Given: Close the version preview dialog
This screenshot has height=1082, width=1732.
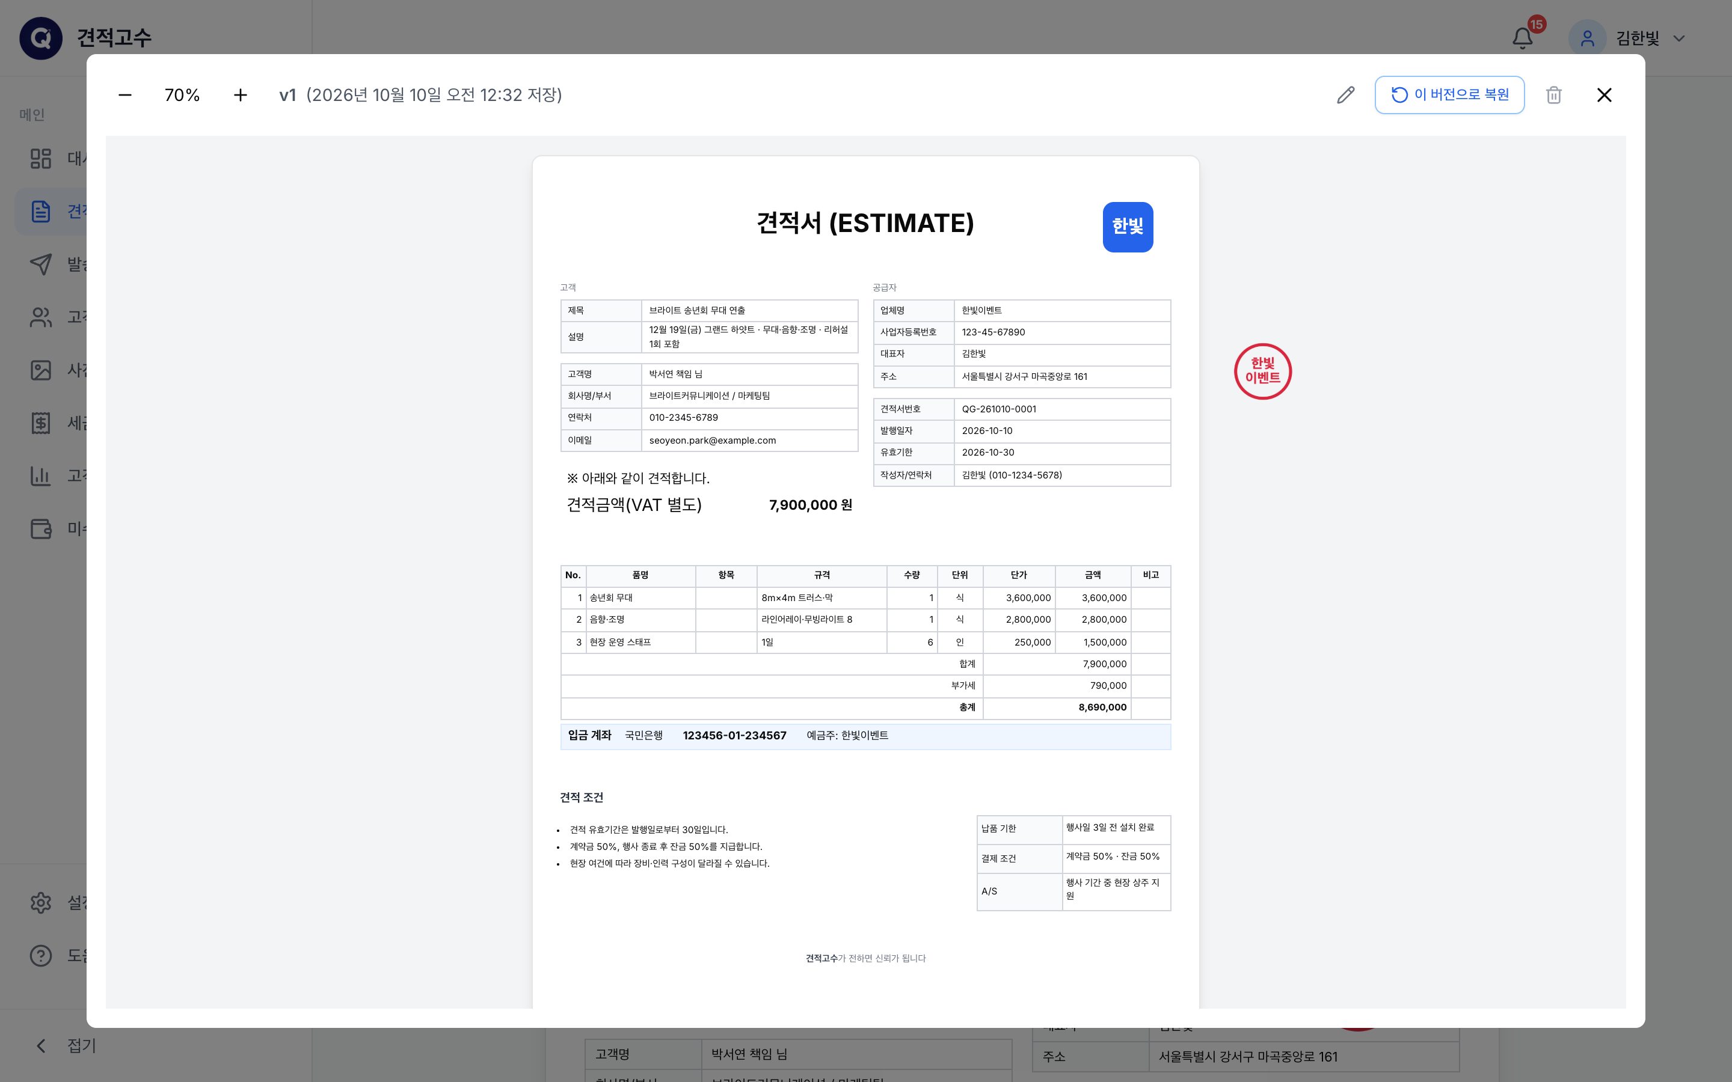Looking at the screenshot, I should pyautogui.click(x=1604, y=95).
